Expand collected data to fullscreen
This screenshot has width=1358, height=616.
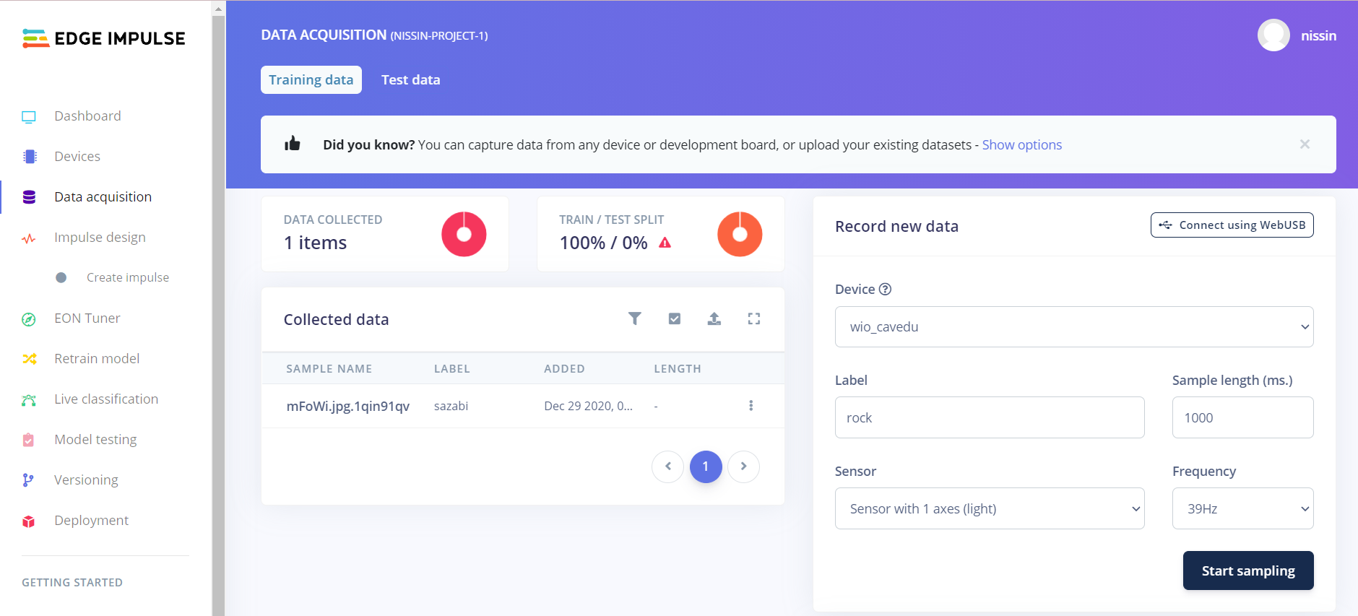coord(754,318)
